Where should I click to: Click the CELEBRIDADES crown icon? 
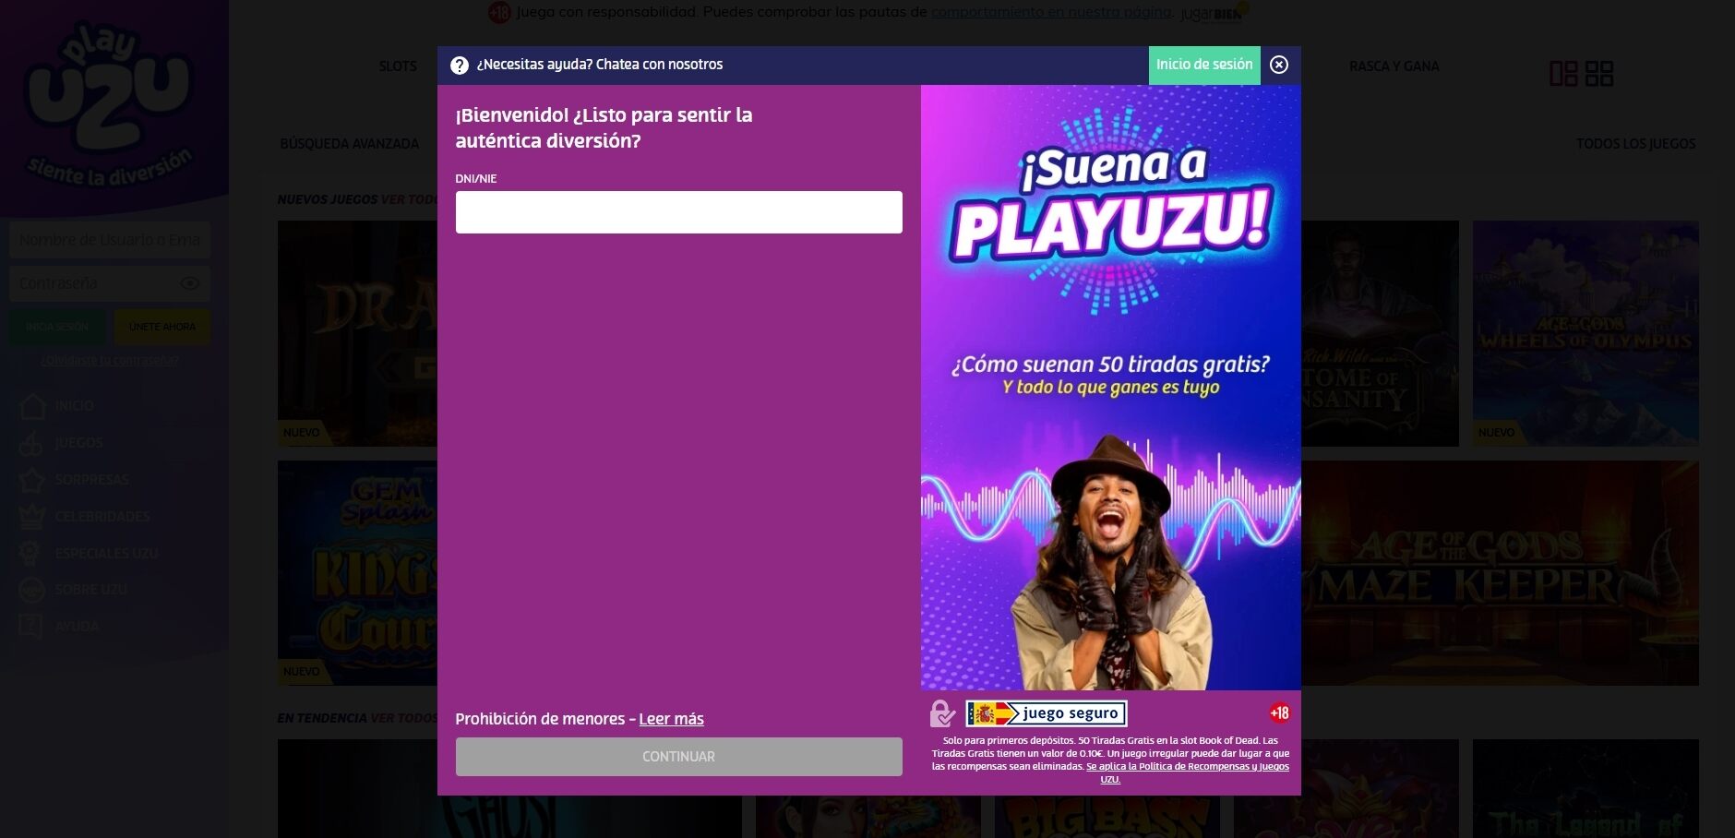[32, 517]
